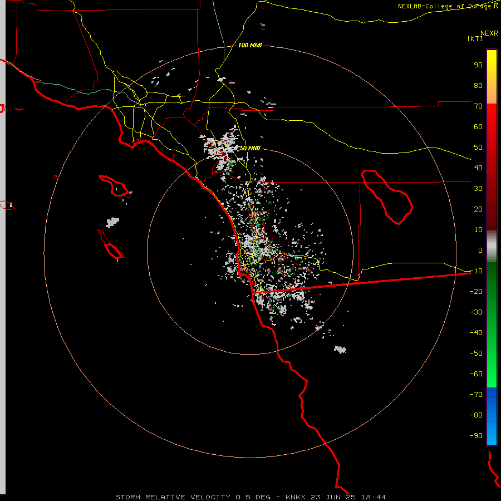Image resolution: width=501 pixels, height=501 pixels.
Task: Click the Salton Sea outline on the map
Action: pos(387,197)
